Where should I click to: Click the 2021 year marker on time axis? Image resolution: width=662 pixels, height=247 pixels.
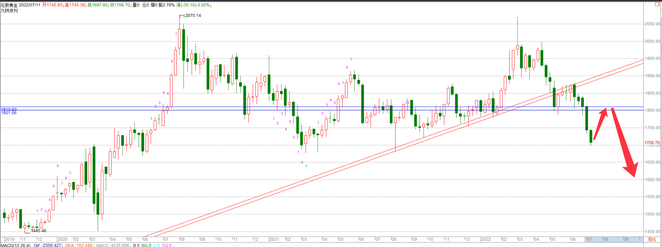pos(274,239)
